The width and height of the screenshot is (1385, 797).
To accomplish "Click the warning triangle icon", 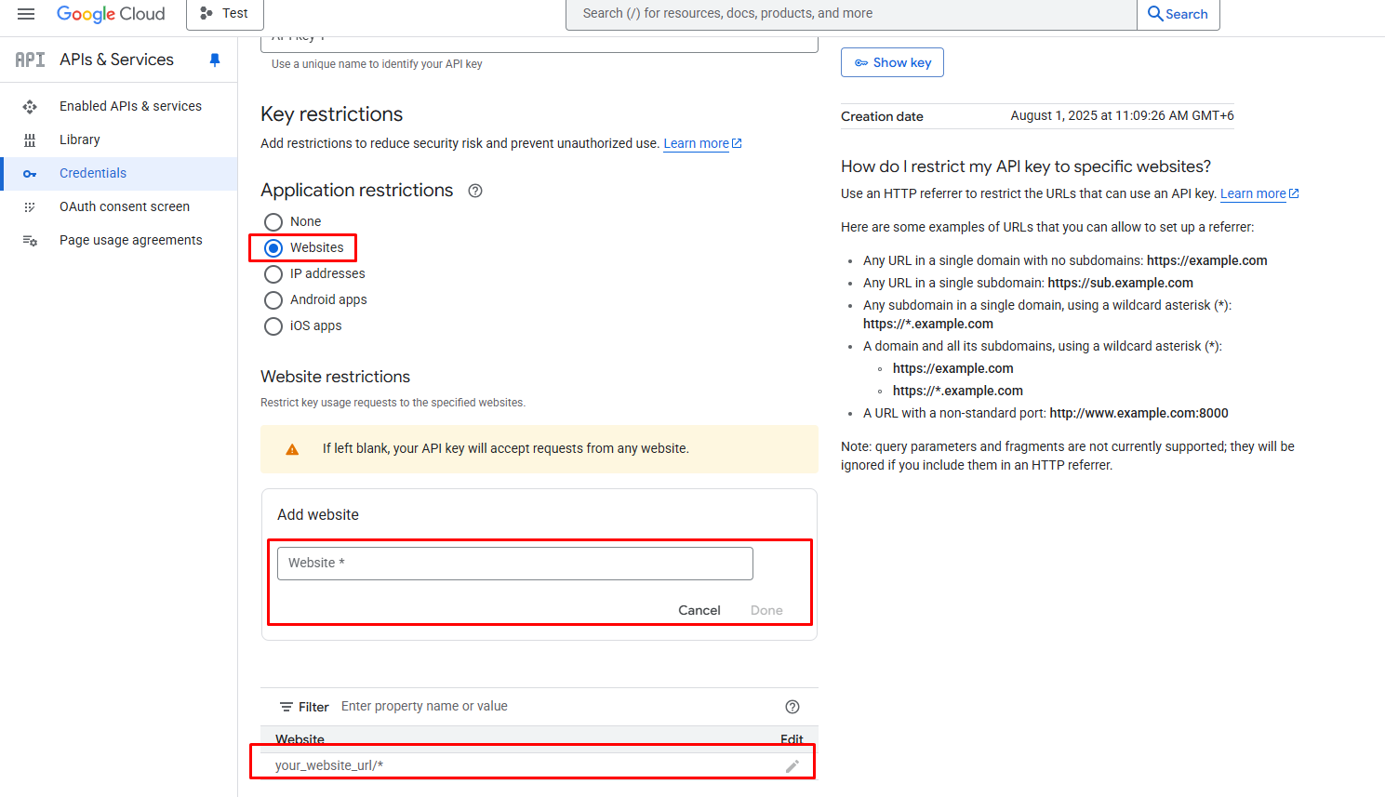I will 292,449.
